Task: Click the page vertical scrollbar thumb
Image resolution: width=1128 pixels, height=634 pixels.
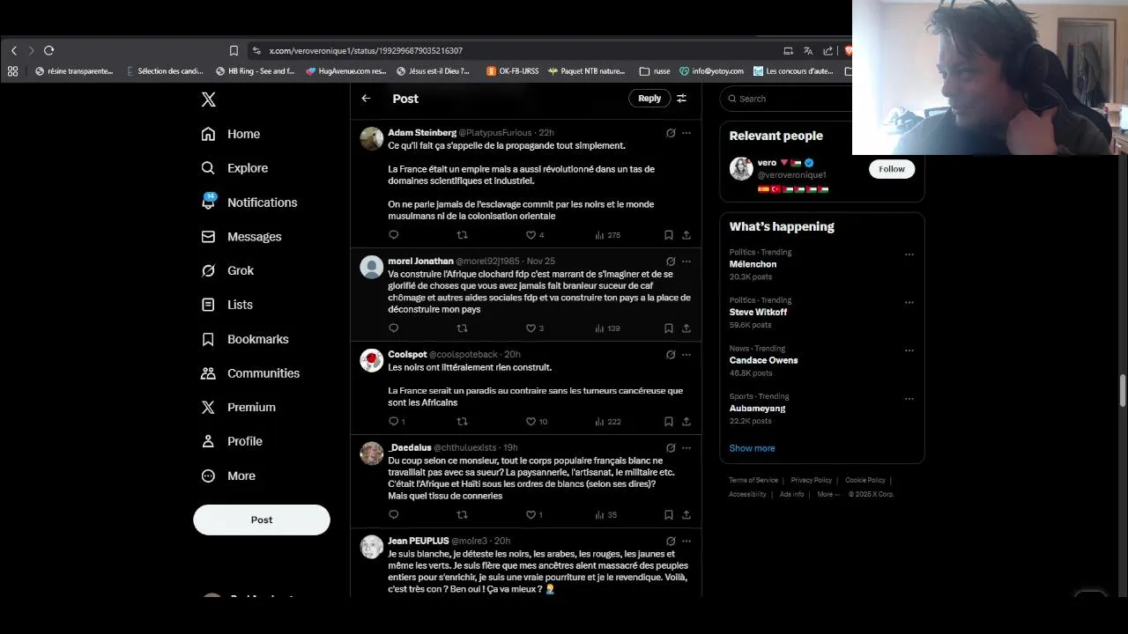Action: pos(1123,390)
